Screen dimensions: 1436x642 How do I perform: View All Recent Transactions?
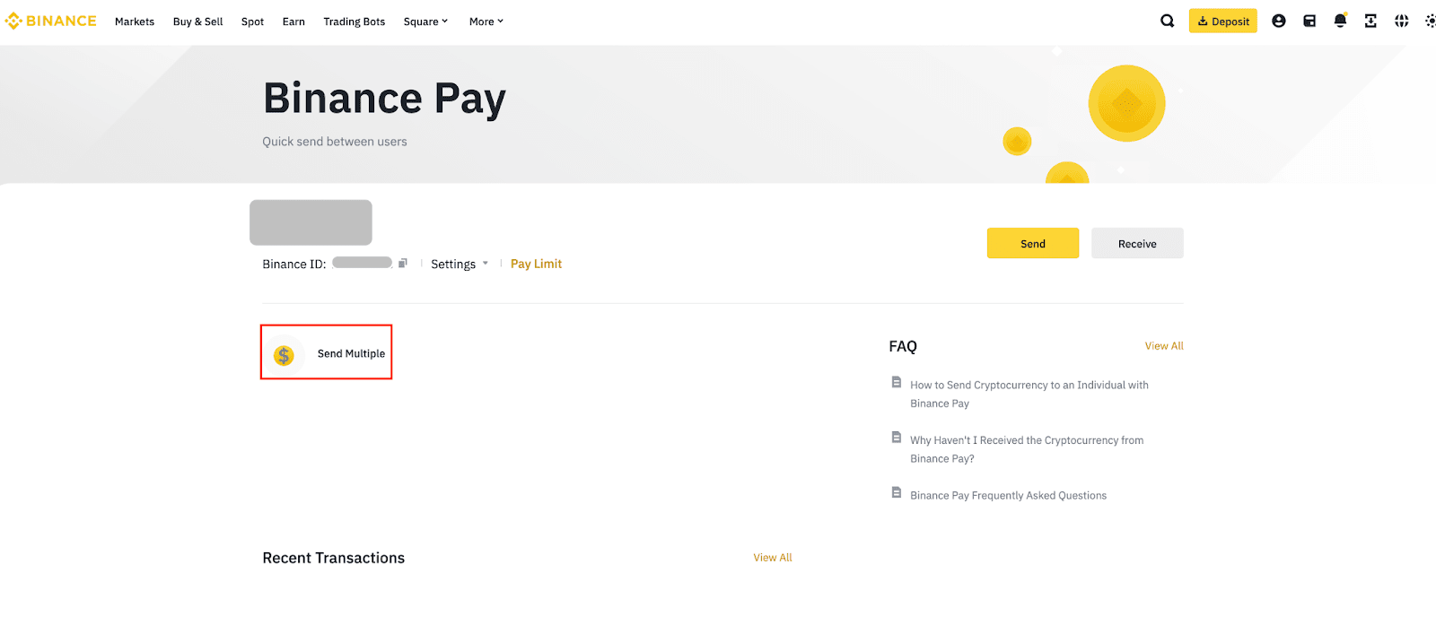[773, 558]
